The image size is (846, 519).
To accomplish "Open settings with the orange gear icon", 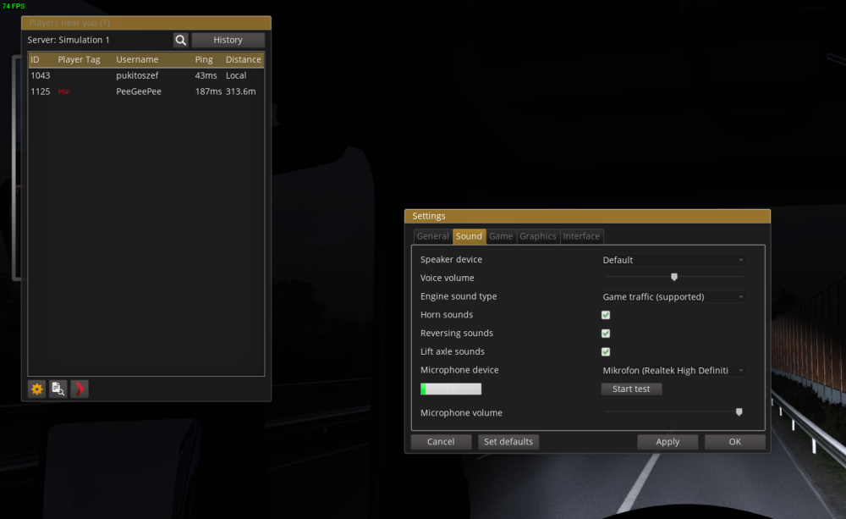I will pyautogui.click(x=37, y=389).
